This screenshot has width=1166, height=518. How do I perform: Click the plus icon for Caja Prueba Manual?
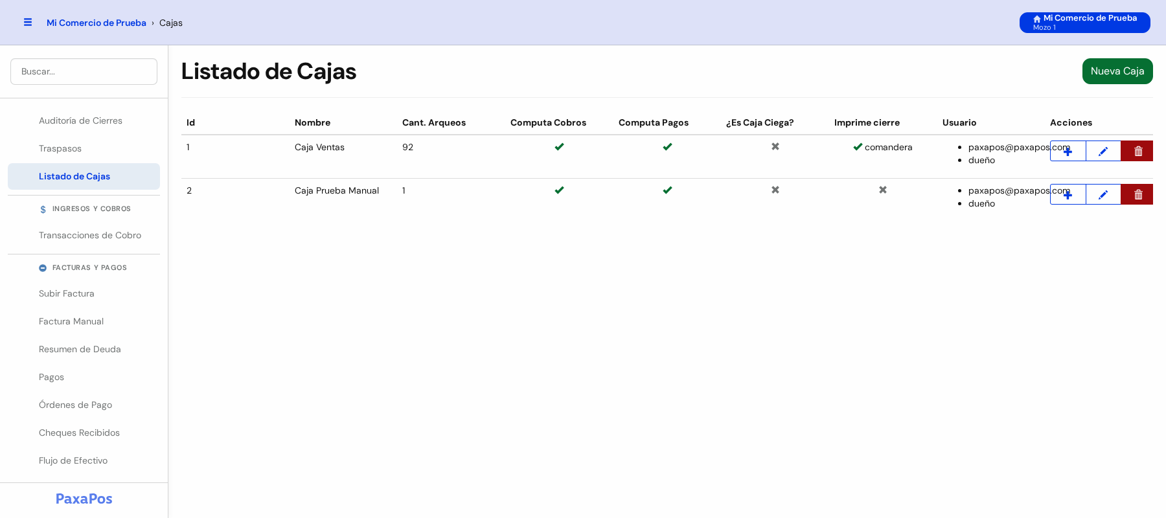(1068, 194)
